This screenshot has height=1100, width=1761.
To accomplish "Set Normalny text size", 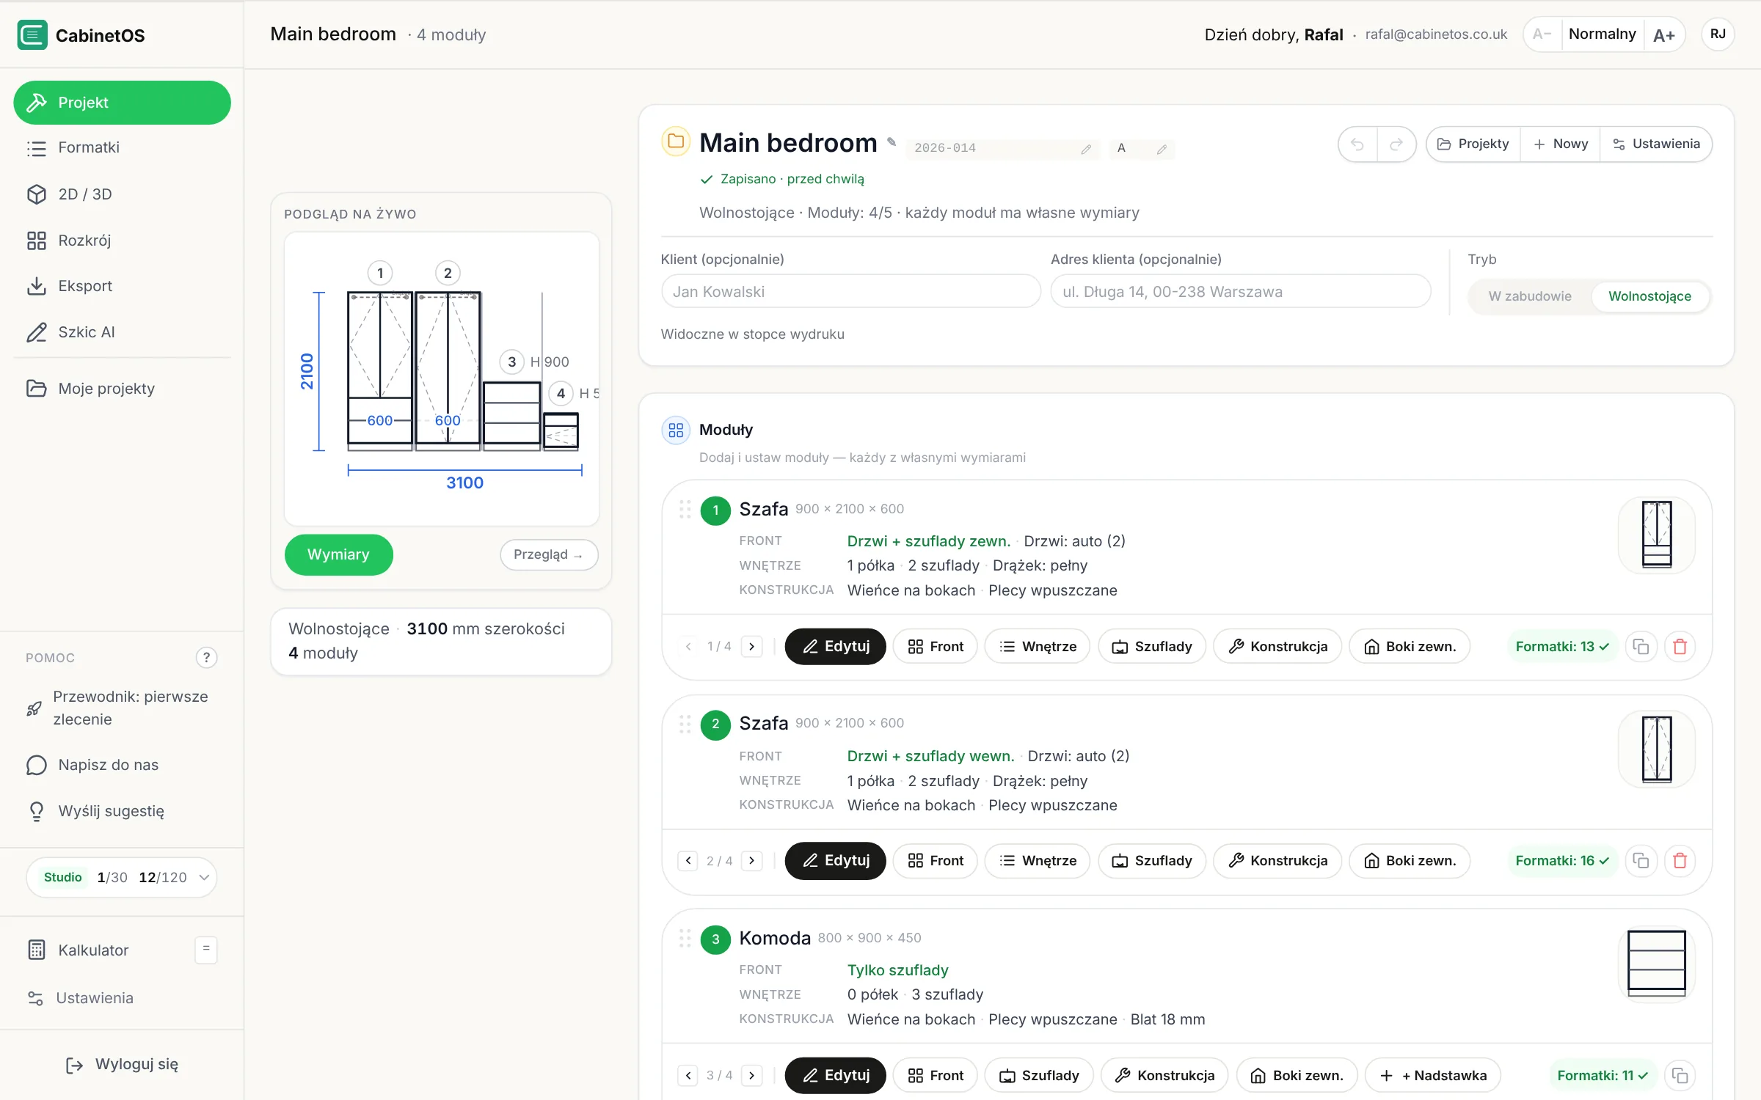I will tap(1603, 34).
